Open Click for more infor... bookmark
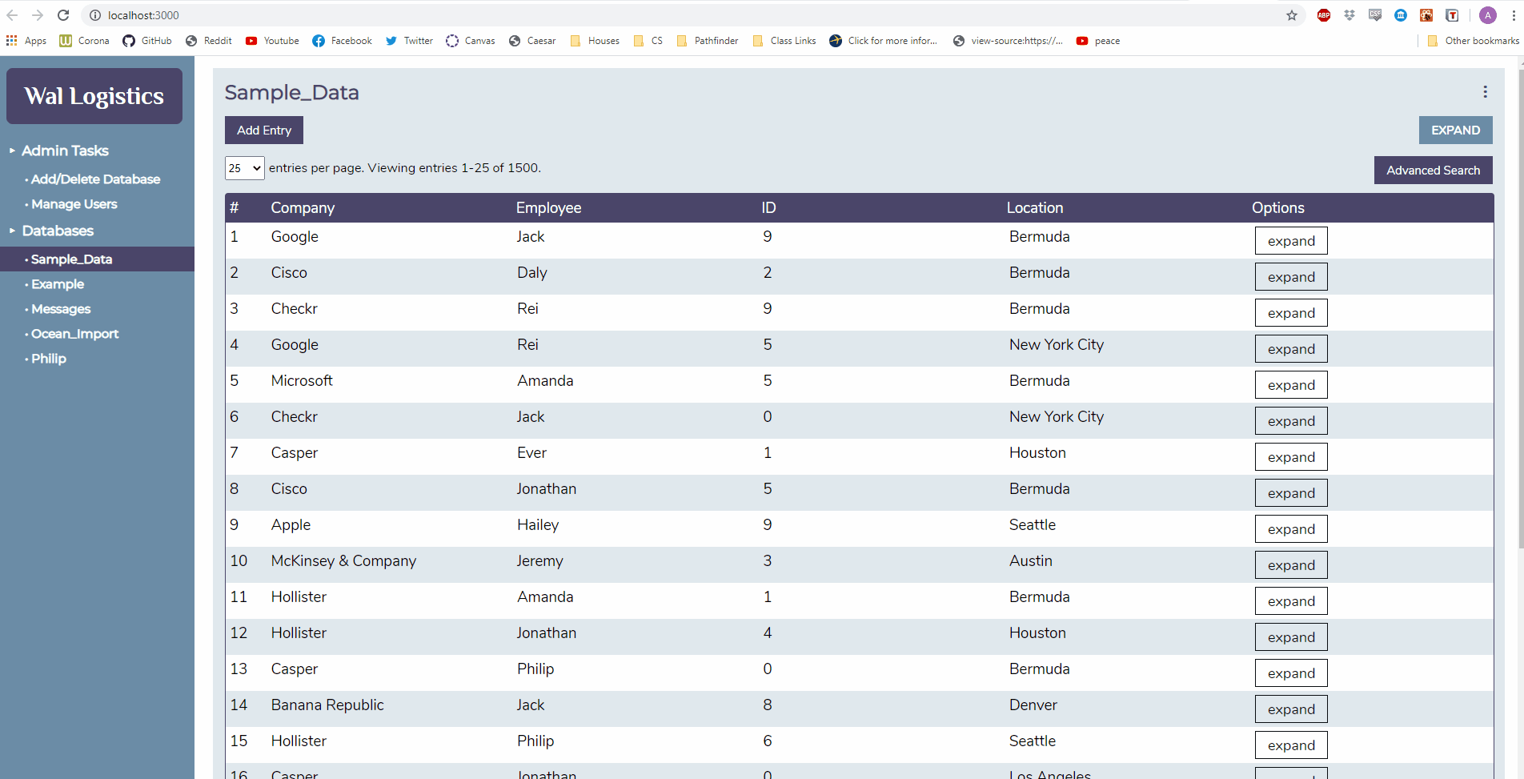 coord(883,41)
